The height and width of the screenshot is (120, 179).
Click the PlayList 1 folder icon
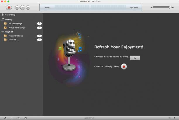(5, 40)
